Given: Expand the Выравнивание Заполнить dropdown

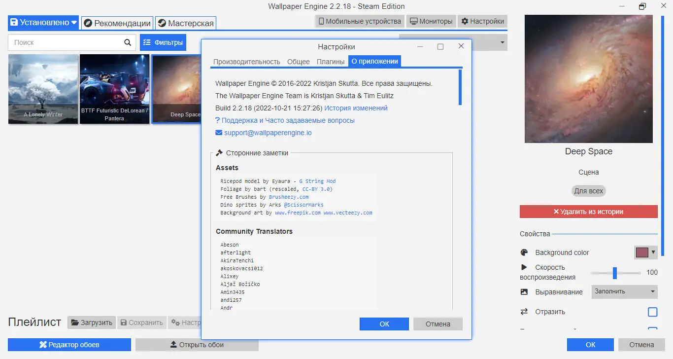Looking at the screenshot, I should point(625,291).
